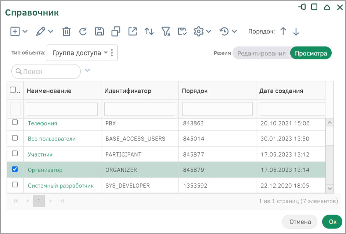Click the table scrollbar down arrow

(x=330, y=189)
